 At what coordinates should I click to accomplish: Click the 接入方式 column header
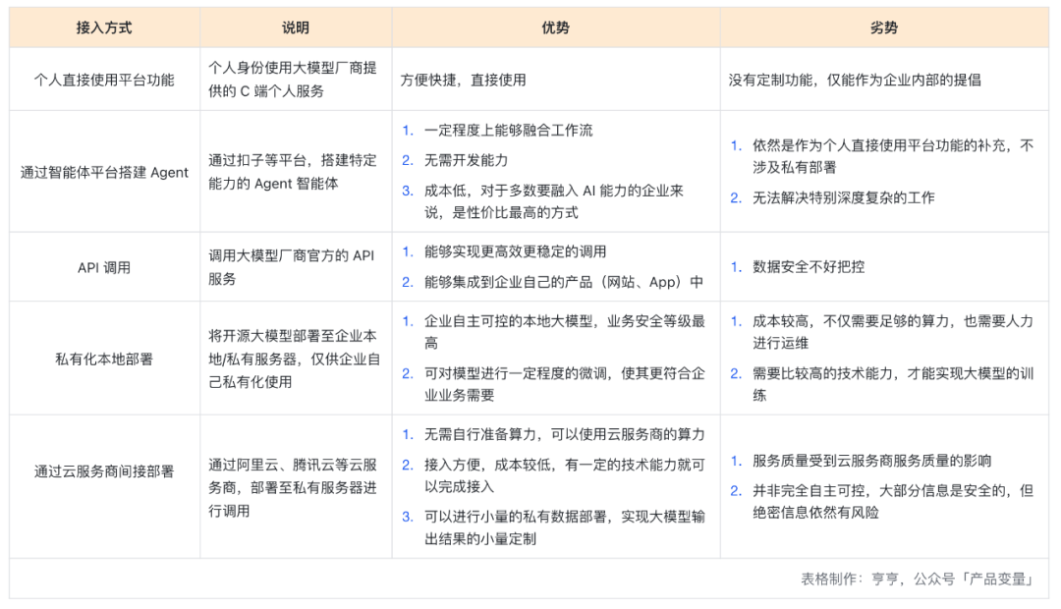tap(102, 28)
